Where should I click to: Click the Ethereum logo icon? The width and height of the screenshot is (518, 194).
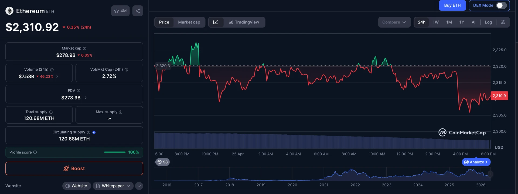[x=9, y=11]
